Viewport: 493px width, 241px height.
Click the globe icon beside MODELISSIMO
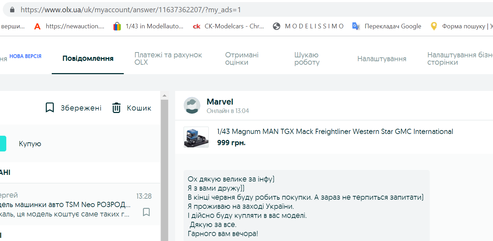[x=277, y=26]
